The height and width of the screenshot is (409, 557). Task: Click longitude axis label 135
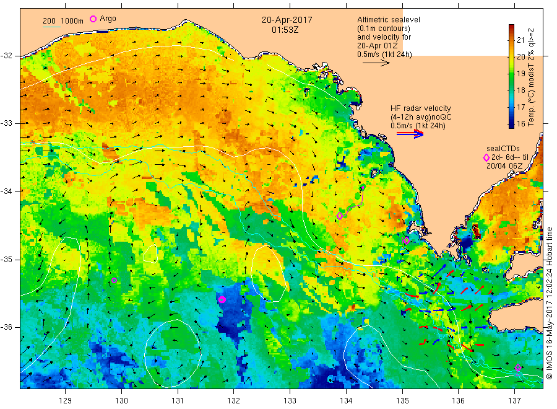click(402, 401)
